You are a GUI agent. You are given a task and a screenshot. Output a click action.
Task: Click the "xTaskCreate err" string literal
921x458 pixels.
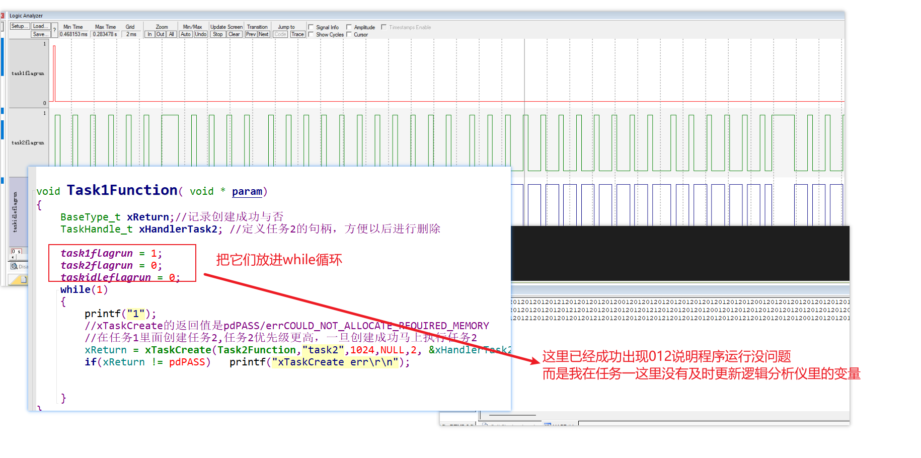tap(335, 362)
